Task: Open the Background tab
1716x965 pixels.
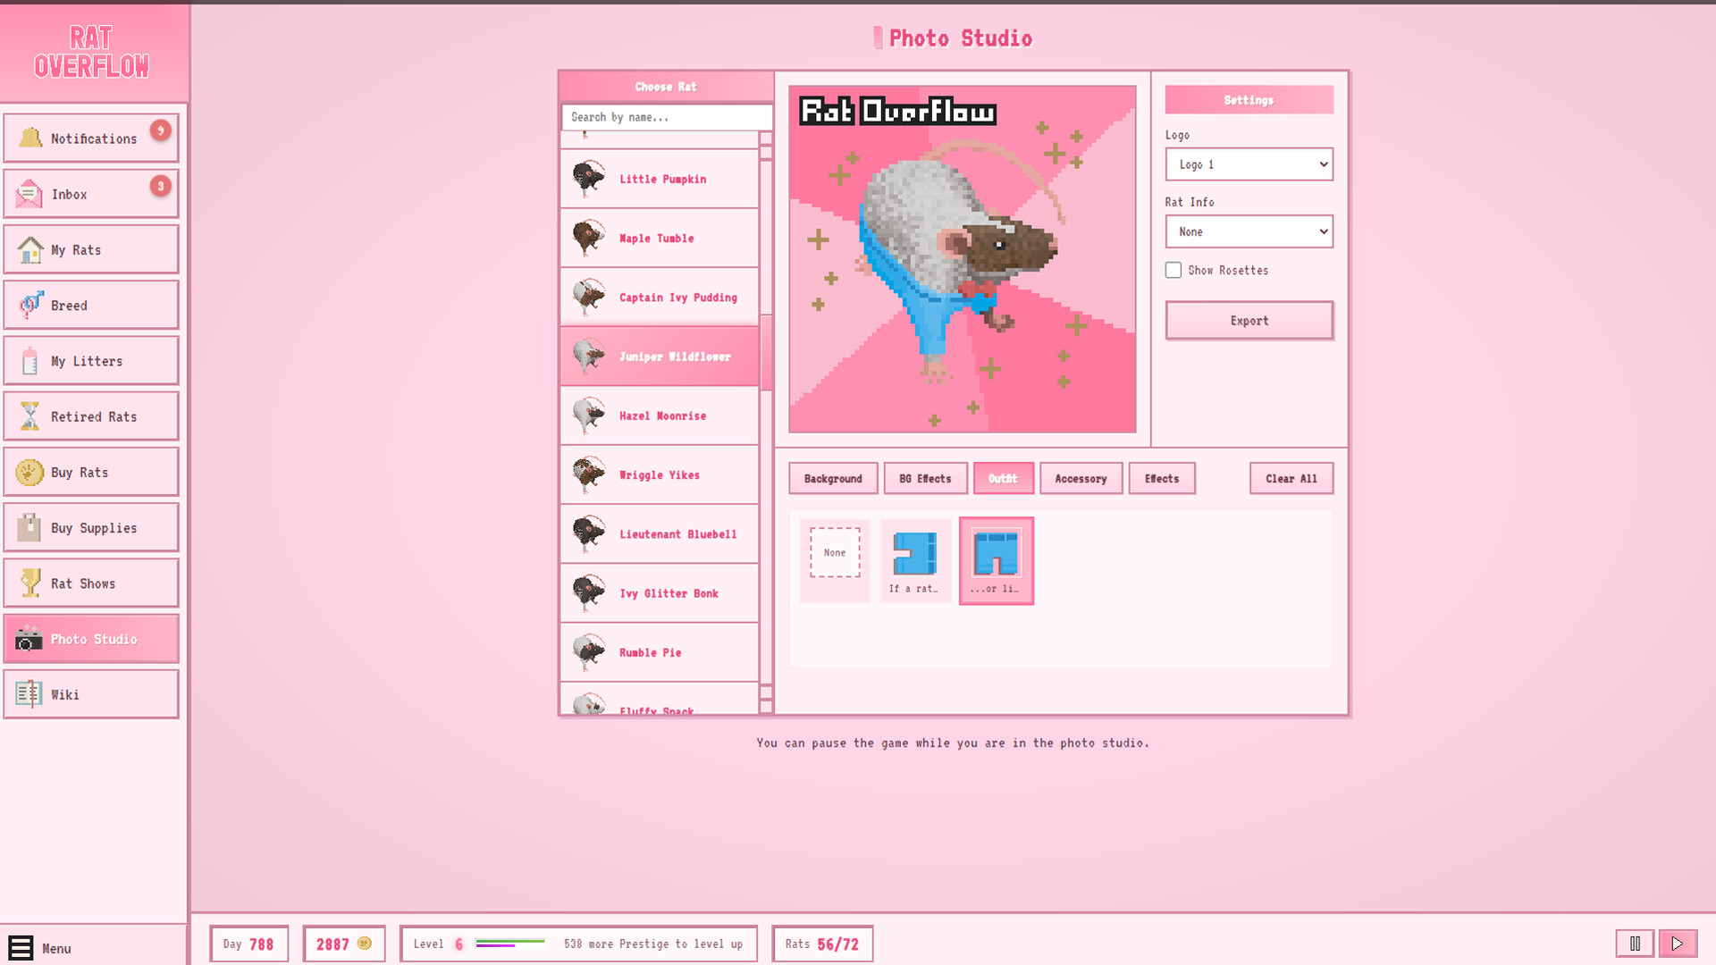Action: pyautogui.click(x=832, y=478)
